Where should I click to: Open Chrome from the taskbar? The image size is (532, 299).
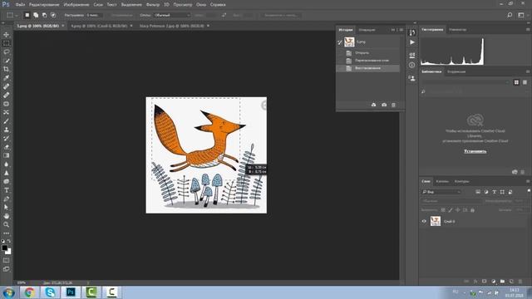30,292
